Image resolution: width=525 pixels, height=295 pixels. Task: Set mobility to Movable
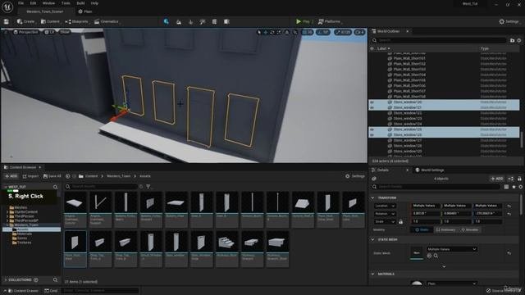[x=470, y=229]
